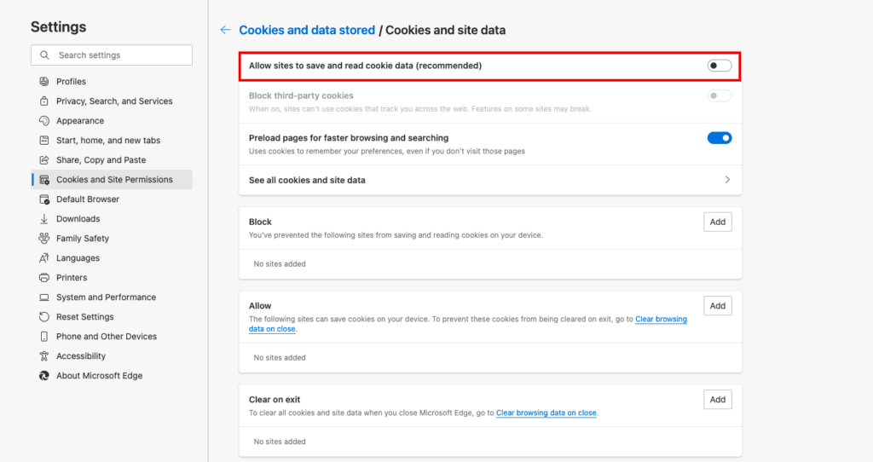Add a site to the Allow list

pos(718,306)
